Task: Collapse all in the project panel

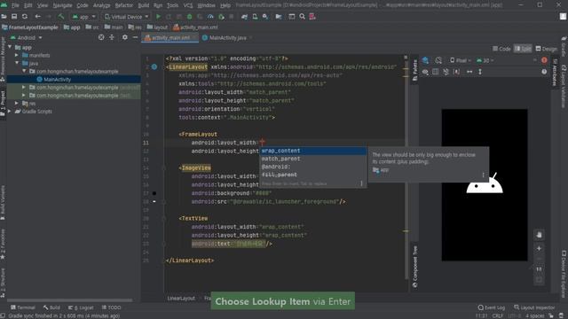Action: pyautogui.click(x=112, y=37)
